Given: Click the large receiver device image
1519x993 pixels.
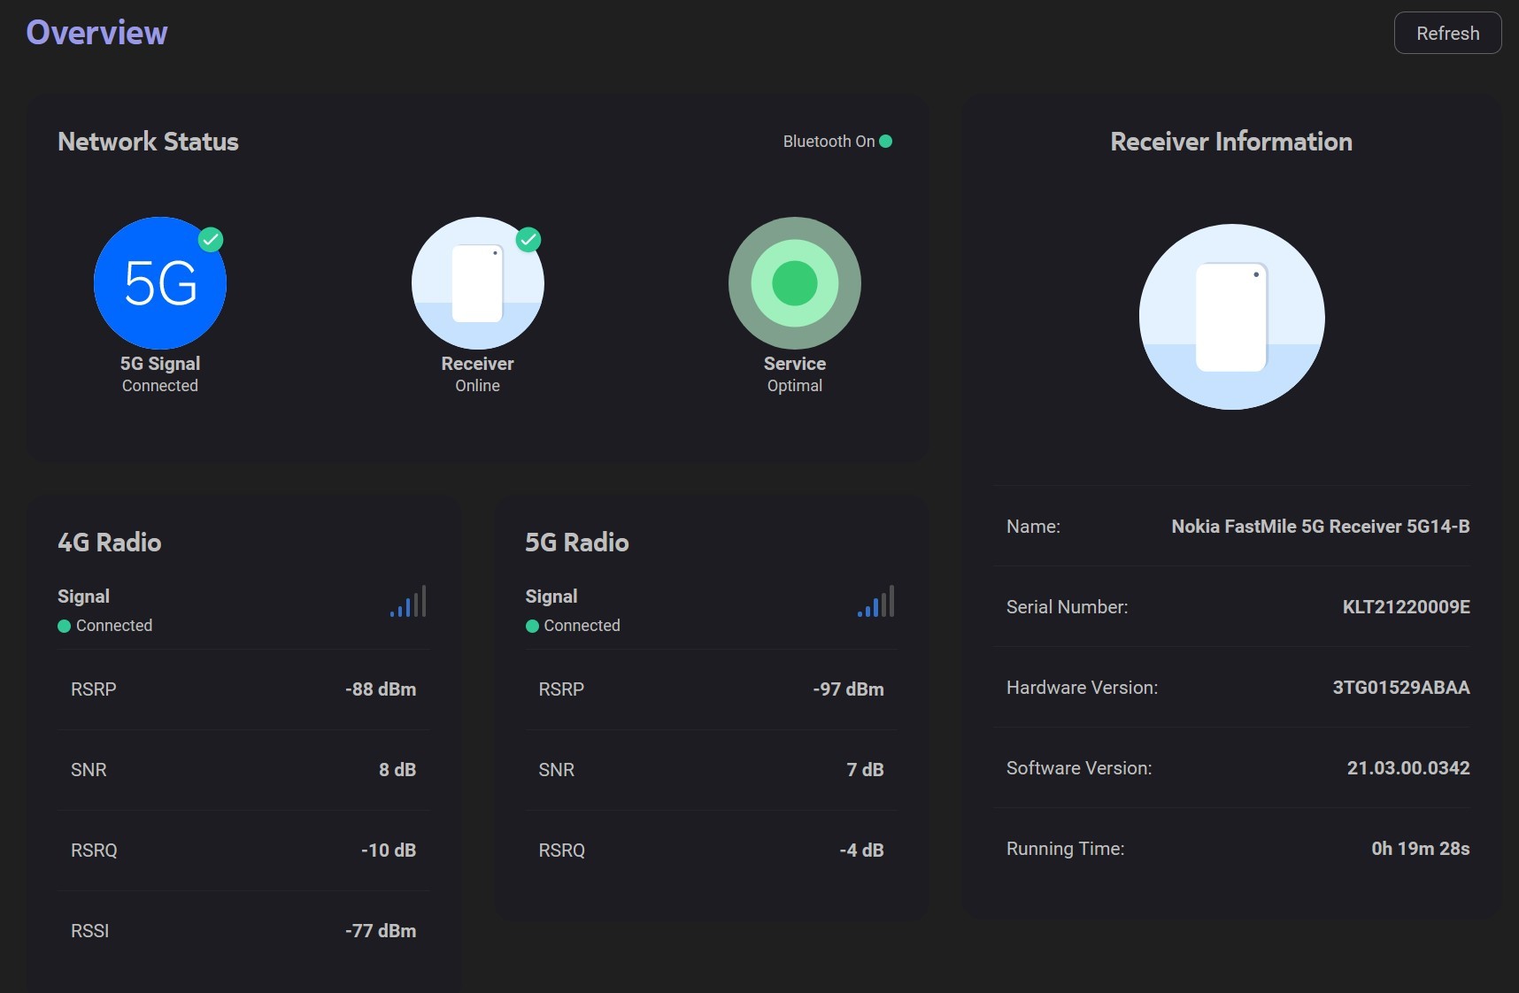Looking at the screenshot, I should coord(1231,317).
